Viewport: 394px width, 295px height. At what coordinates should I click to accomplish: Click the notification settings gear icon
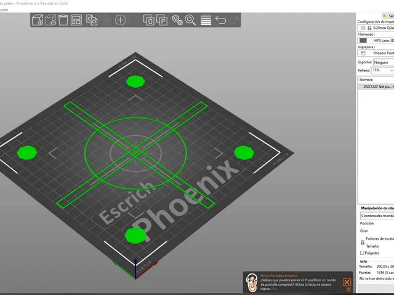coord(349,289)
